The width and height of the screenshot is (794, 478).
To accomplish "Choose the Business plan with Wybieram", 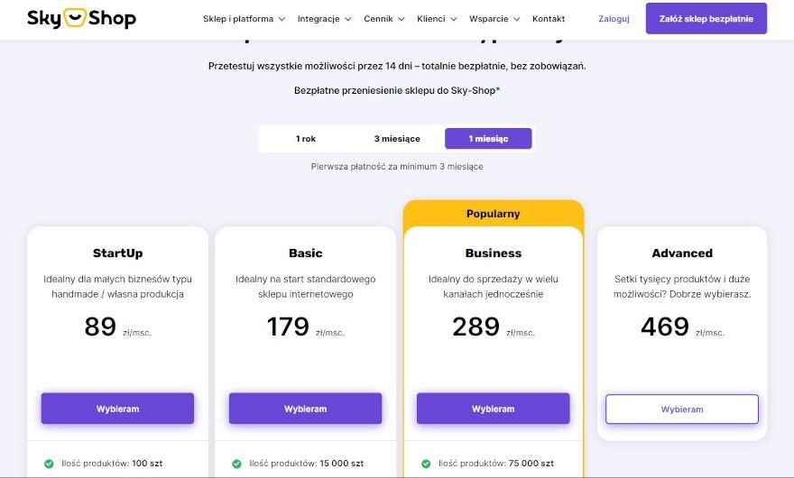I will coord(494,409).
